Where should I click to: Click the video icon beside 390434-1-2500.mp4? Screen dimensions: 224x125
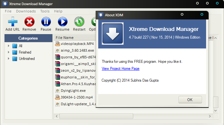57,97
